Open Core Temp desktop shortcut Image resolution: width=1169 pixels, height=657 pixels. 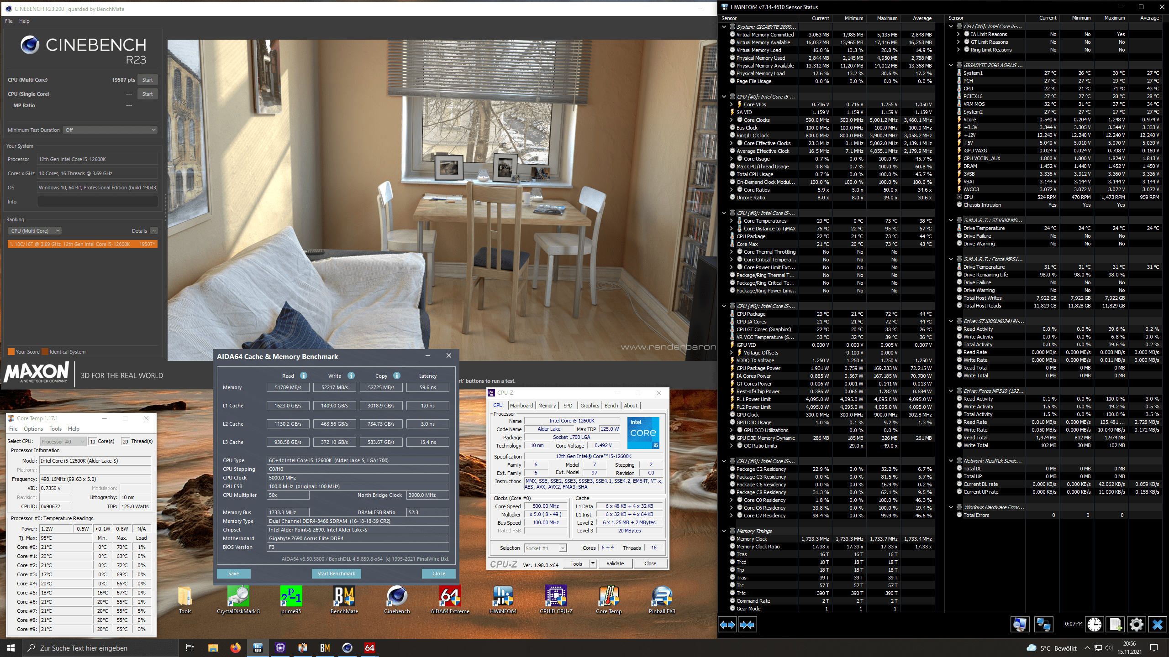609,600
